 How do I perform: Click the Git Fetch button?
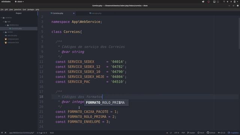201,133
